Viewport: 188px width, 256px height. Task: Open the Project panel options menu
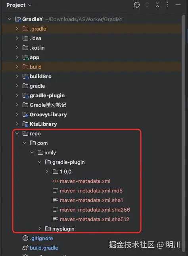coord(168,5)
